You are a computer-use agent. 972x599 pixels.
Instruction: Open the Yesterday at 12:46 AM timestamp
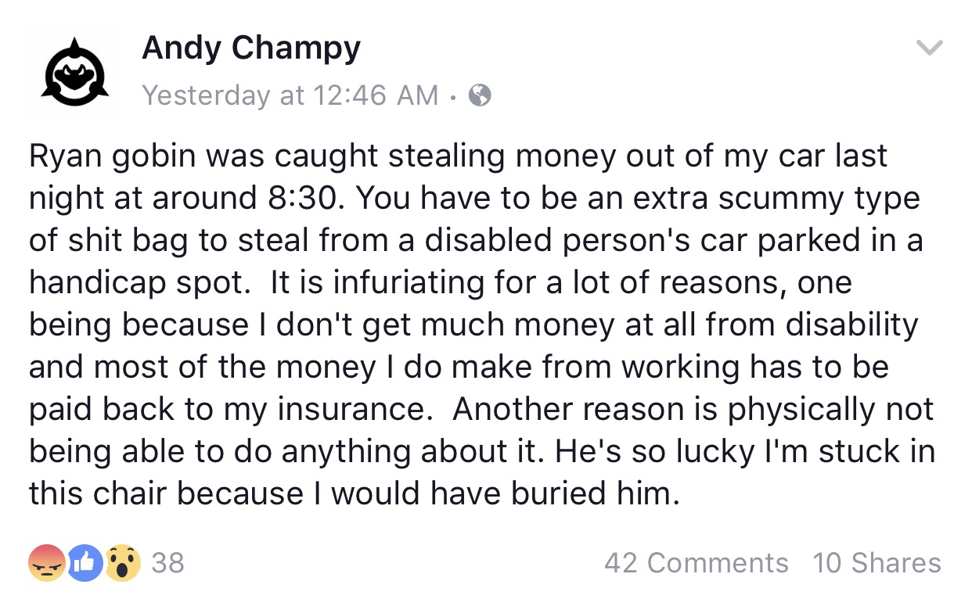click(290, 95)
